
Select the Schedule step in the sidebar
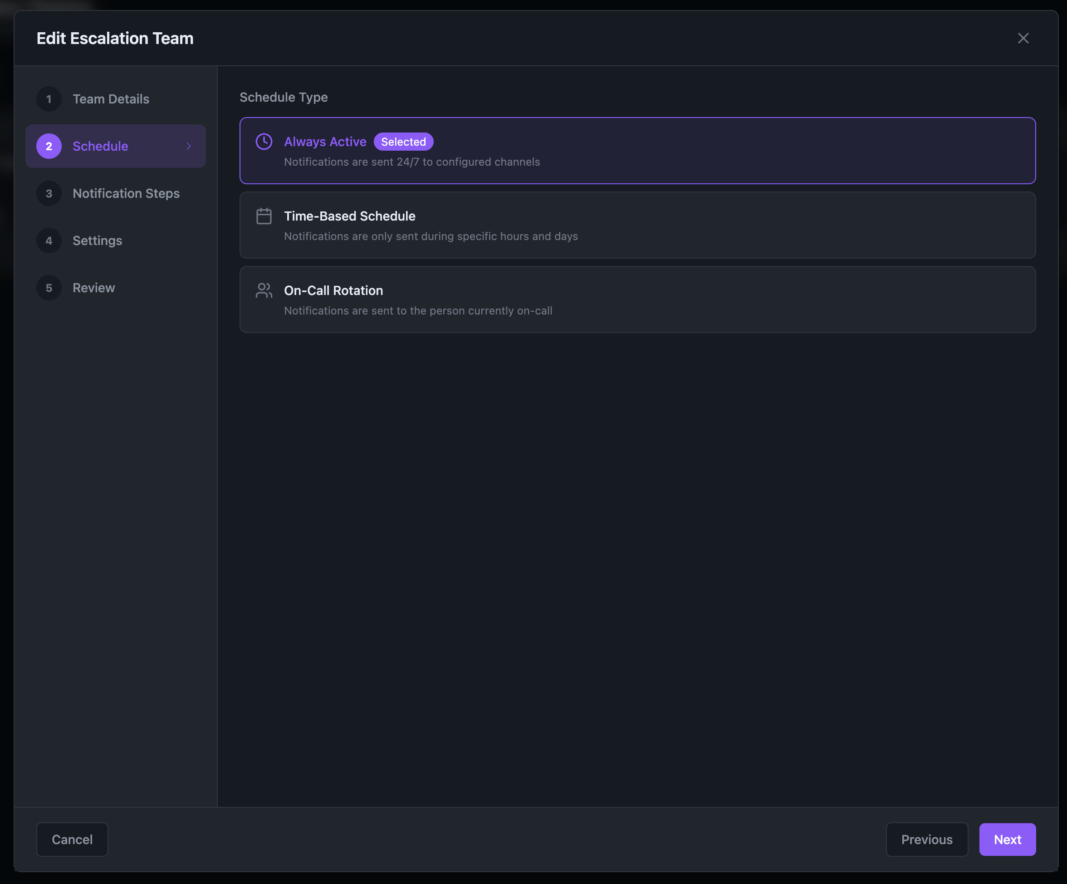click(x=115, y=147)
